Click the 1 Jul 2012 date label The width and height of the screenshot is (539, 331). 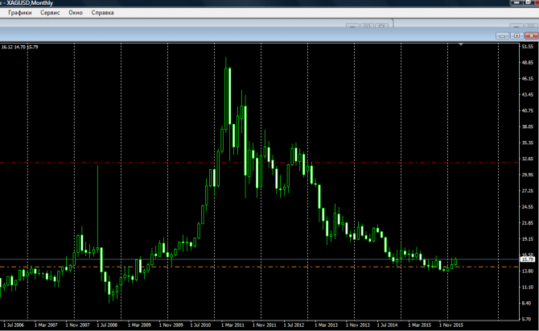294,325
